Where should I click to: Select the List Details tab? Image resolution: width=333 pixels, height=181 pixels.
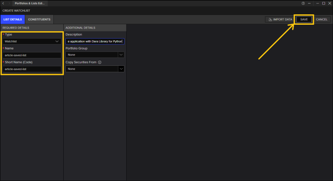[x=13, y=19]
